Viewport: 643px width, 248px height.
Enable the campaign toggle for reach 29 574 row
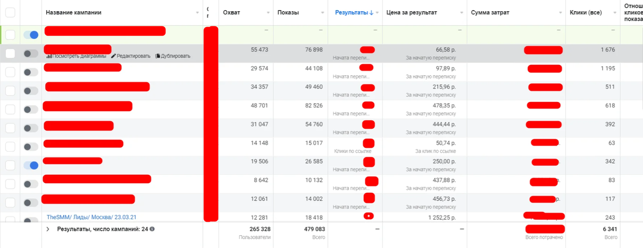31,72
